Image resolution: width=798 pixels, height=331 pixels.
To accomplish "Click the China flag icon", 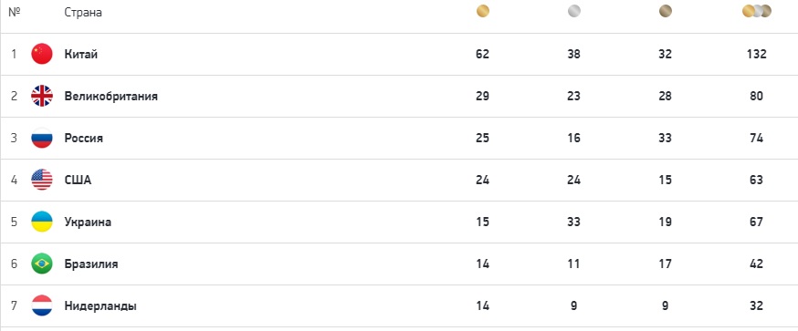I will pyautogui.click(x=42, y=54).
